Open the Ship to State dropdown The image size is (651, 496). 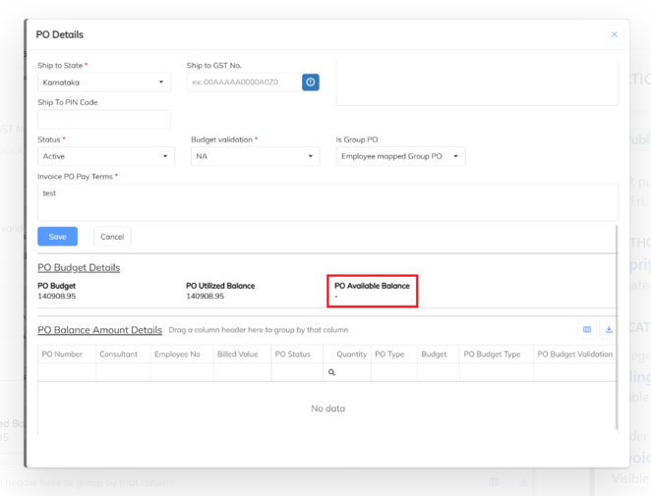(104, 83)
